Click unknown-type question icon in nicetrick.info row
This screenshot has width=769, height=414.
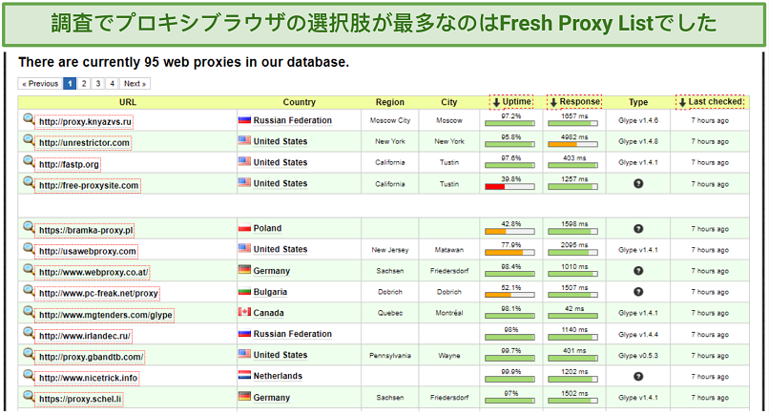pos(638,377)
